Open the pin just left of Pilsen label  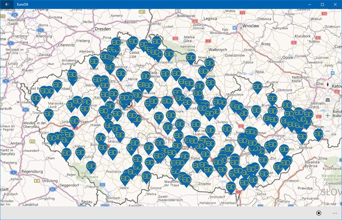[x=74, y=122]
